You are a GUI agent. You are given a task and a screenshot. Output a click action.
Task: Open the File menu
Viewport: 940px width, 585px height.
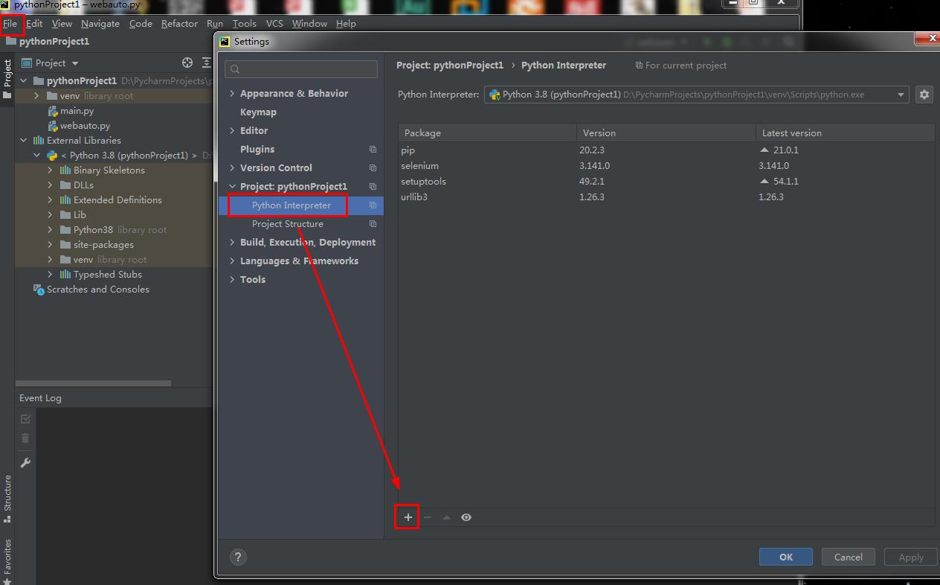pyautogui.click(x=10, y=23)
